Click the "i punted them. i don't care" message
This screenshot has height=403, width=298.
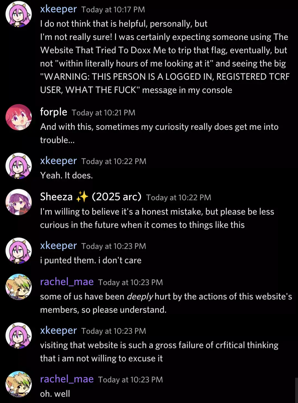[x=91, y=260]
